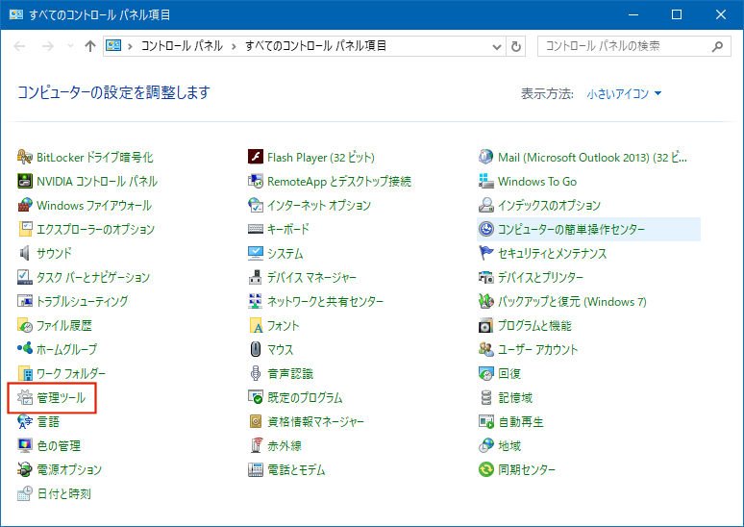This screenshot has height=527, width=744.
Task: Open the Flash Player icon
Action: click(256, 157)
